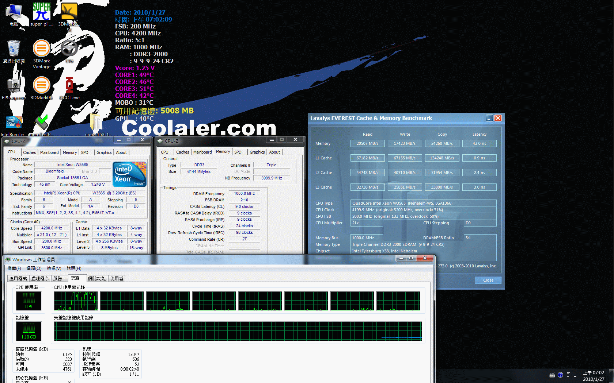Switch to the Caches tab in left CPU-Z
Viewport: 614px width, 383px height.
pos(29,152)
